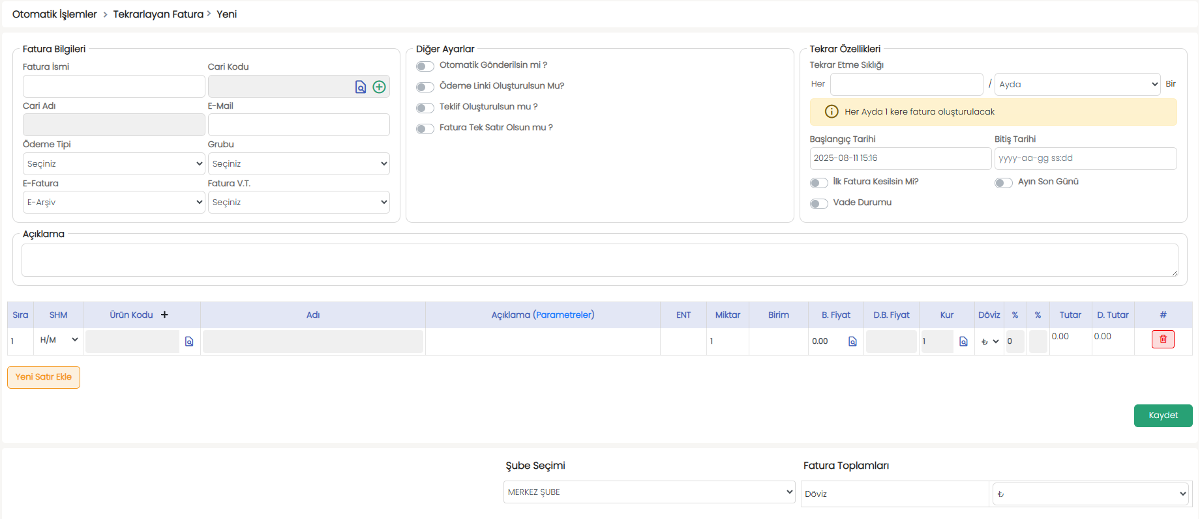Screen dimensions: 1200x519
Task: Delete row 1 with red trash icon
Action: click(1163, 339)
